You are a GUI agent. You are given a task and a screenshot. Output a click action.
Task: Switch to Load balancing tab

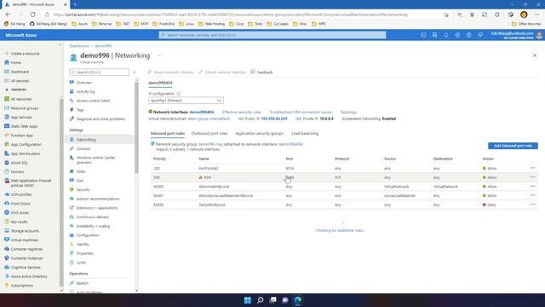305,133
